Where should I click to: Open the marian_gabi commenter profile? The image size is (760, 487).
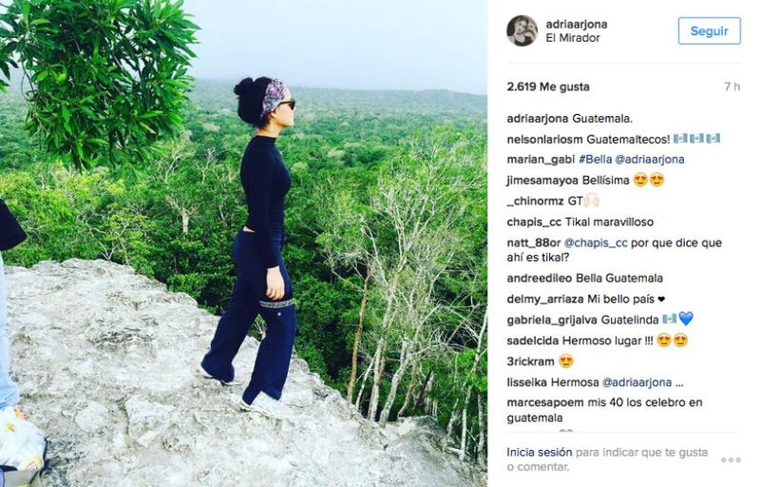click(541, 160)
